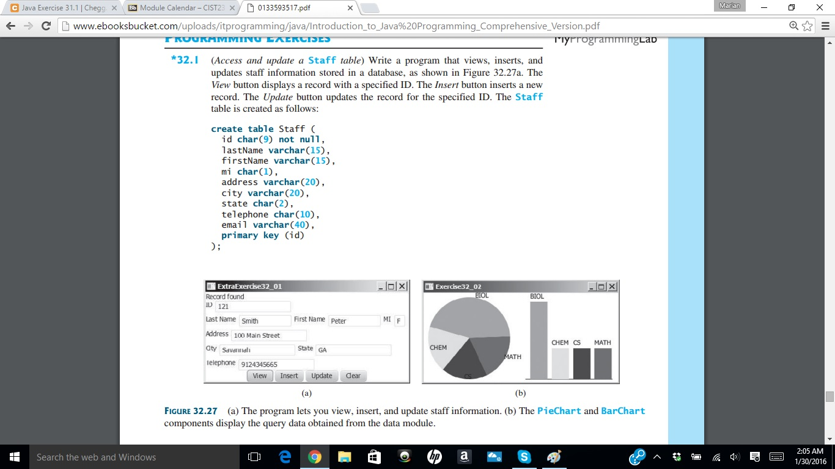Image resolution: width=835 pixels, height=469 pixels.
Task: Open Skype from the taskbar
Action: [x=524, y=456]
